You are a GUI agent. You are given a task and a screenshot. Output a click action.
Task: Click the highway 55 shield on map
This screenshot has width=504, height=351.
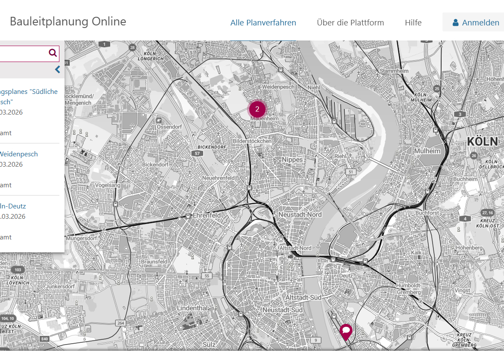click(x=207, y=276)
